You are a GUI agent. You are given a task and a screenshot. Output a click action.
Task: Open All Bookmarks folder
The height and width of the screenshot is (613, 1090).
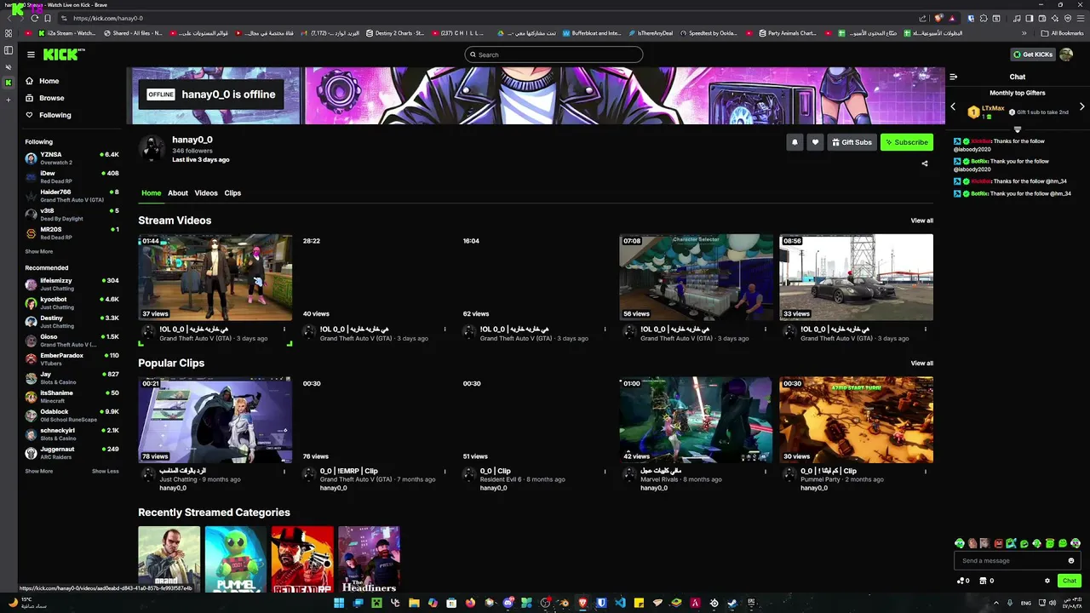point(1062,33)
